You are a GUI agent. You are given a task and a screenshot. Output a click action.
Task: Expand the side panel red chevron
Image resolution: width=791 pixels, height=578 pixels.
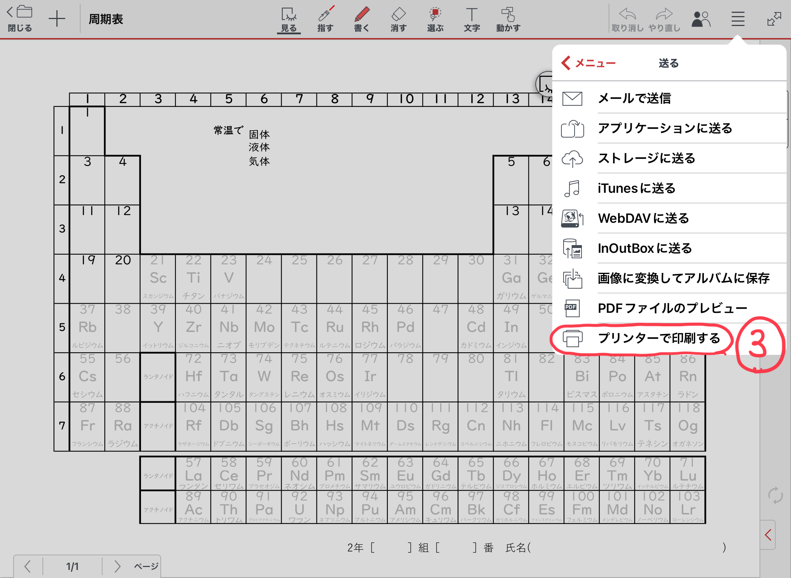pos(768,535)
